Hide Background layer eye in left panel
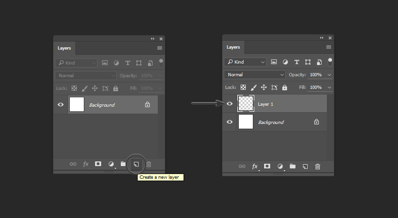The width and height of the screenshot is (398, 218). click(x=60, y=104)
